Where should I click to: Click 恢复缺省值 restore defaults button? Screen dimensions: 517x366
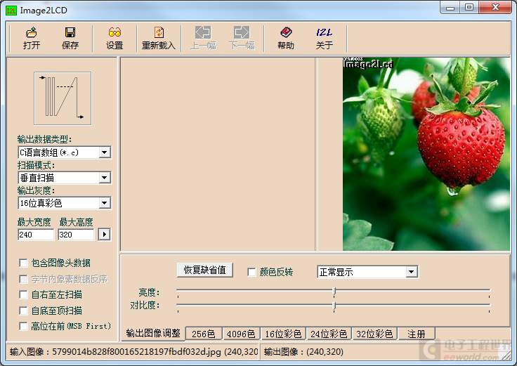coord(204,270)
